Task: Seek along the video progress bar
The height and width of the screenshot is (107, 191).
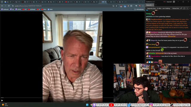Action: (57, 98)
